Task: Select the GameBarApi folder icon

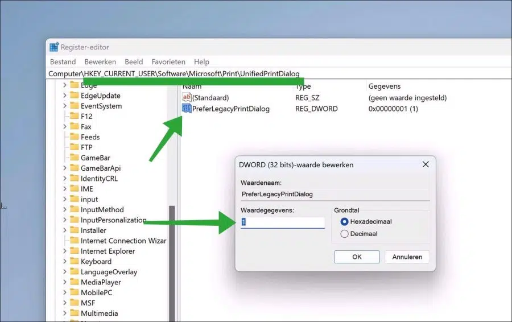Action: 75,168
